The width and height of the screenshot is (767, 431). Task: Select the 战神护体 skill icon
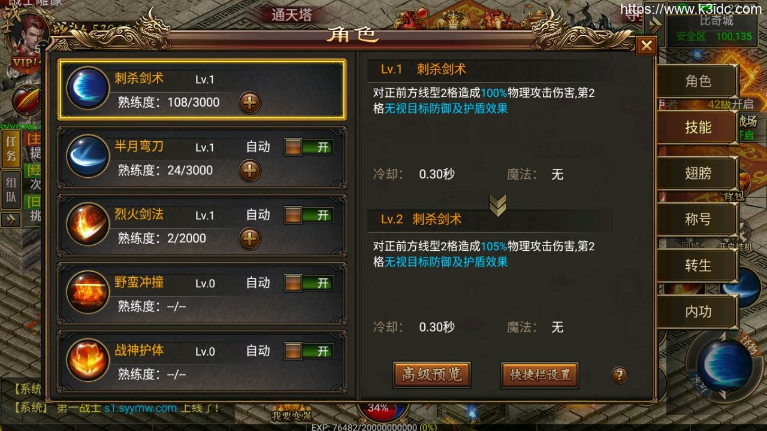click(x=87, y=360)
